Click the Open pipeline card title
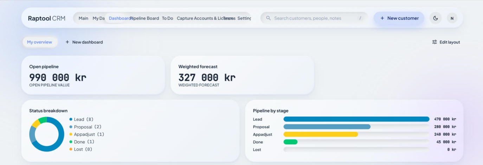483x165 pixels. [44, 67]
